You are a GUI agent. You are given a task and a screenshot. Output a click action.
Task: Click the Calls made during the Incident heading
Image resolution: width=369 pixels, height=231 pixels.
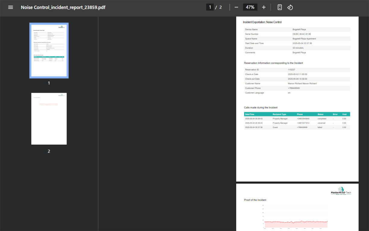pos(261,107)
